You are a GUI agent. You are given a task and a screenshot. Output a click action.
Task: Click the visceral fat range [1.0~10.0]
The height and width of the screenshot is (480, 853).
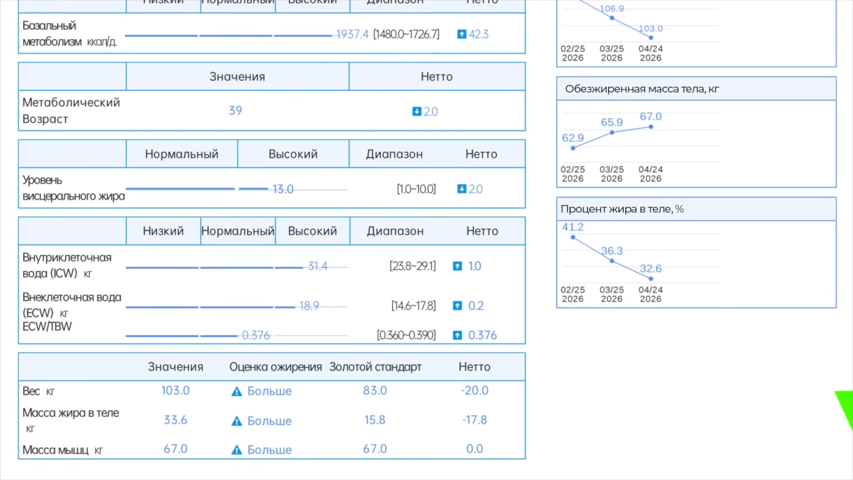click(x=416, y=189)
